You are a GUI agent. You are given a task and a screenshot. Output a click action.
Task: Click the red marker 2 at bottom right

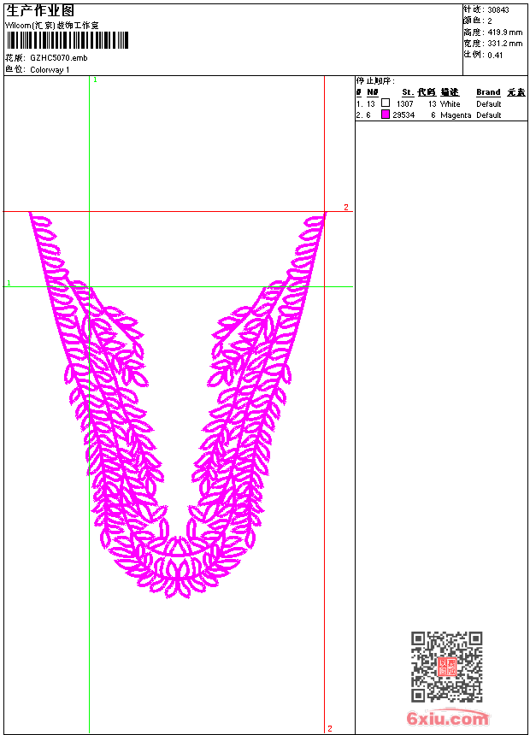329,728
